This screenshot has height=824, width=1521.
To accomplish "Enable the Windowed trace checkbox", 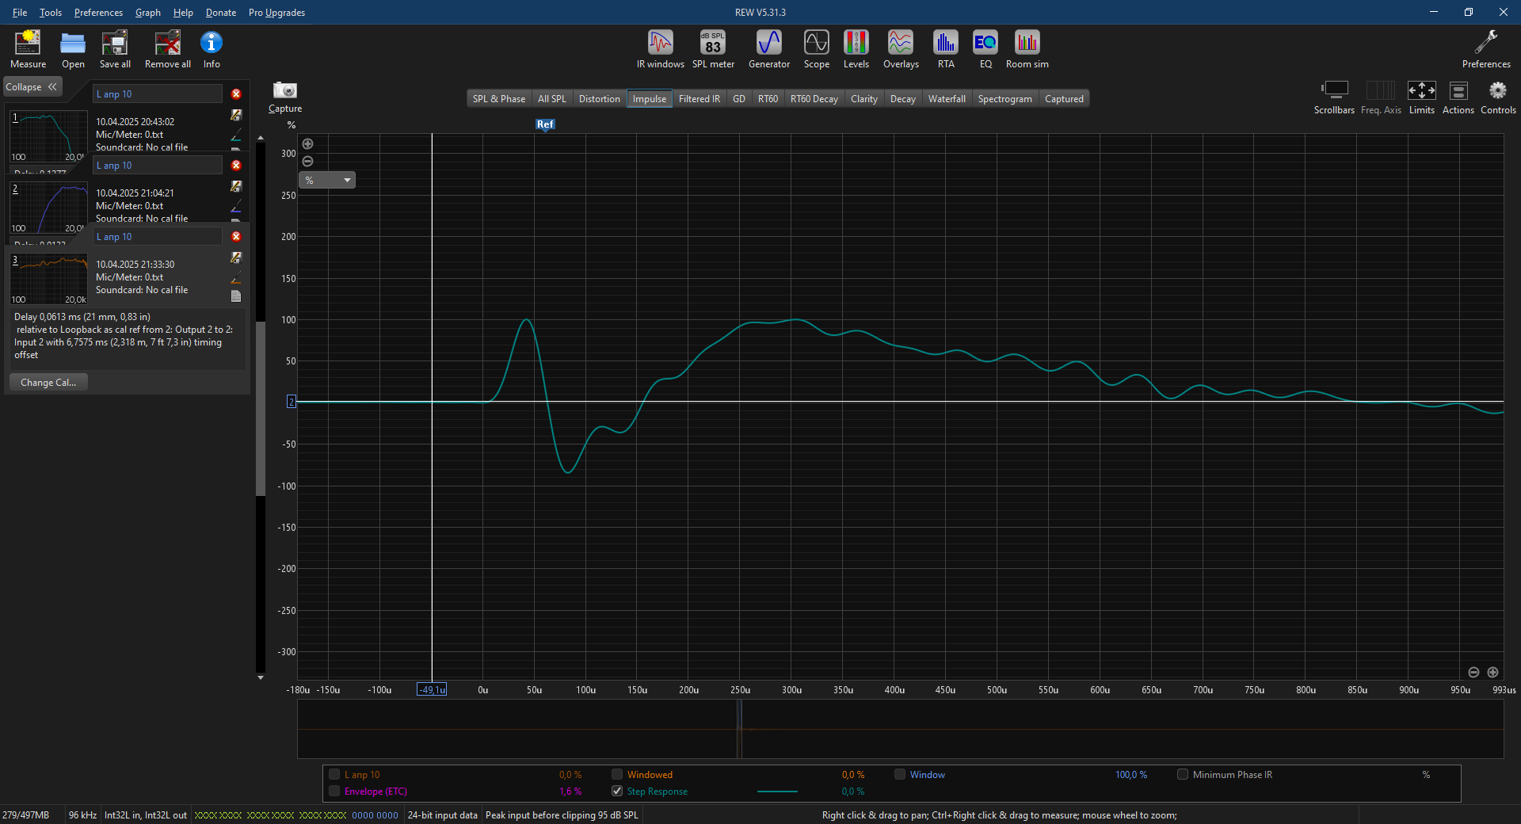I will [617, 774].
